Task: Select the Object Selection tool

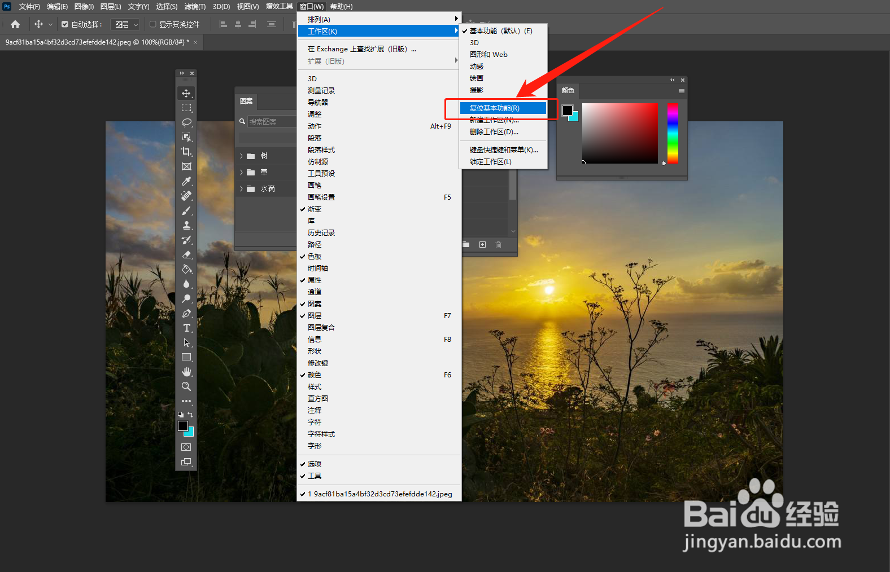Action: coord(186,137)
